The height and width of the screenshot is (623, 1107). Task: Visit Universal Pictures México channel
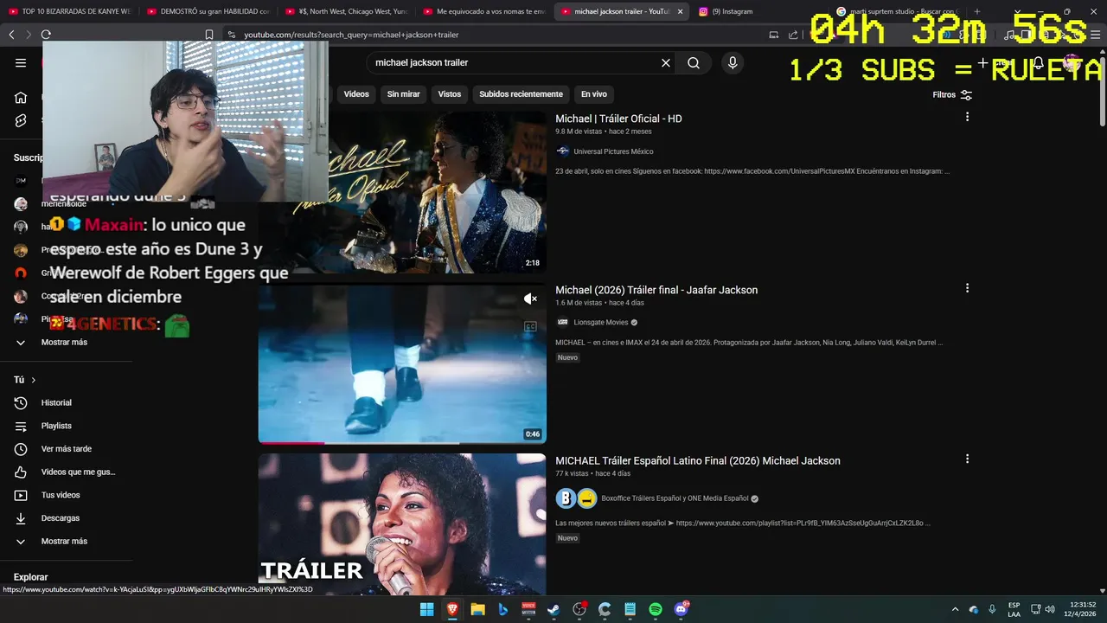point(613,151)
